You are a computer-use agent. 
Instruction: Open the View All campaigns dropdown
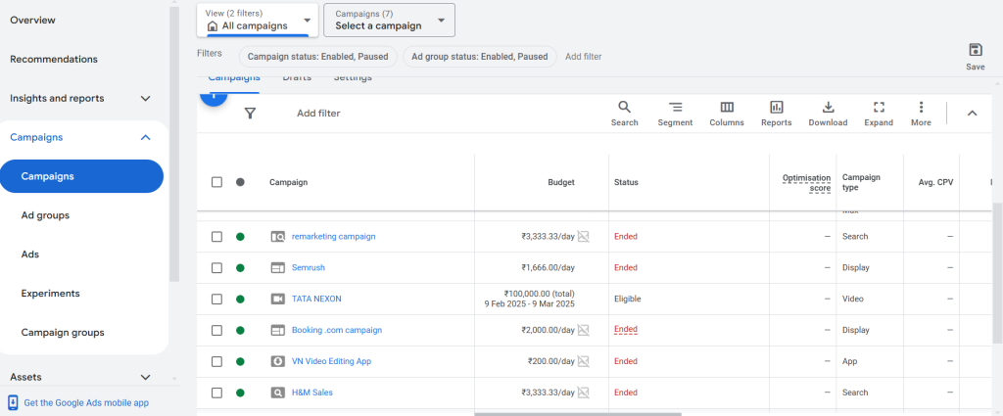[258, 20]
